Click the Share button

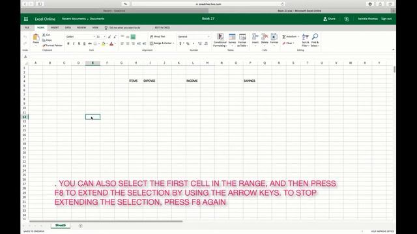[x=329, y=19]
